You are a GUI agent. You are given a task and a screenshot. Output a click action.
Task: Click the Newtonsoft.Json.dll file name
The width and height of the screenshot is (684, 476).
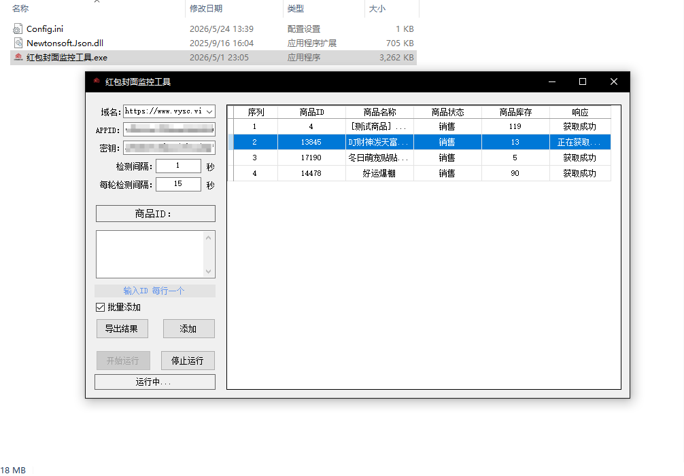(65, 43)
